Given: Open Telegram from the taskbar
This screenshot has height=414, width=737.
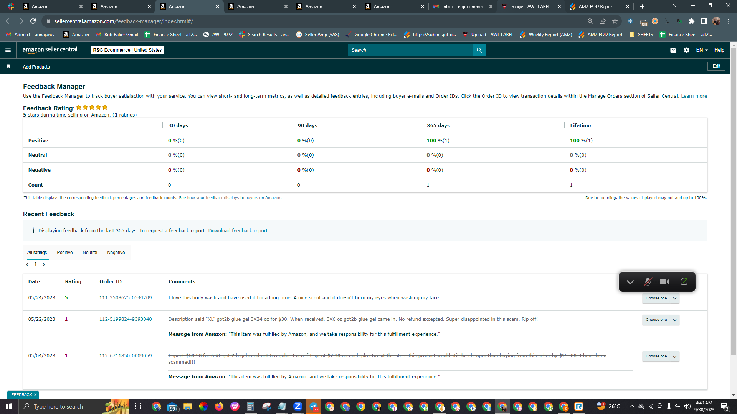Looking at the screenshot, I should pyautogui.click(x=314, y=406).
